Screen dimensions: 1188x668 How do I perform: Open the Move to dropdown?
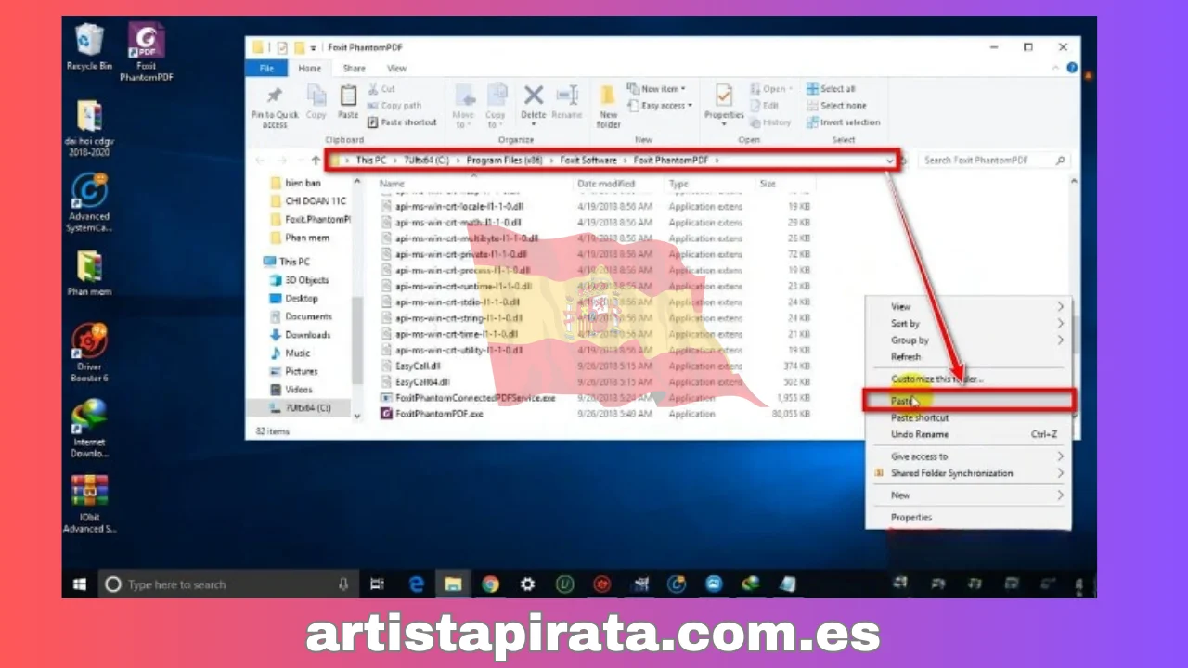463,107
